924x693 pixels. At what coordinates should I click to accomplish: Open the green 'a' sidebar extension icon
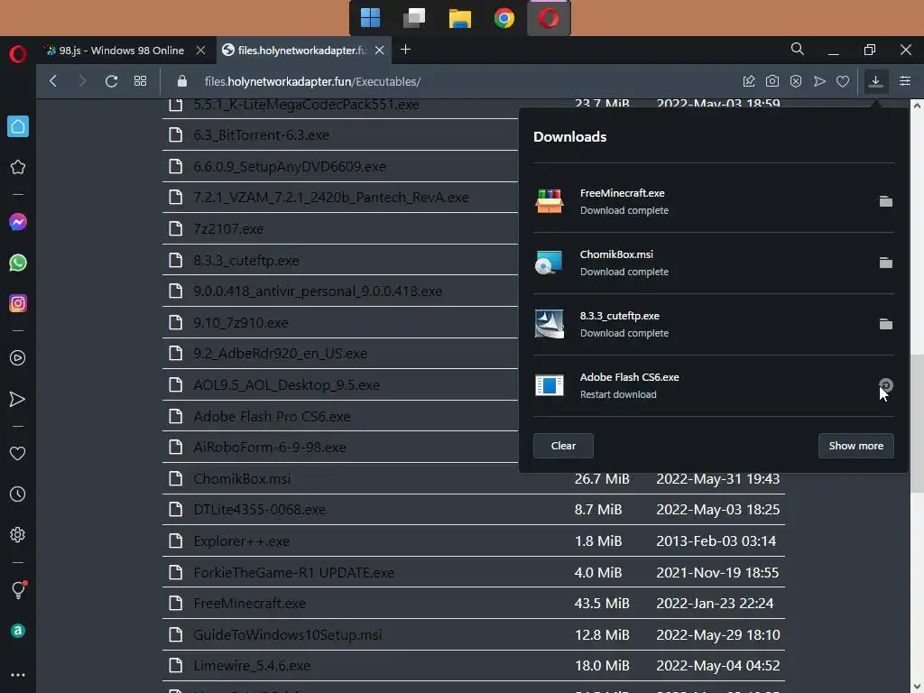click(18, 631)
